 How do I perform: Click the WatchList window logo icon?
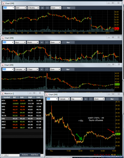pyautogui.click(x=2, y=94)
